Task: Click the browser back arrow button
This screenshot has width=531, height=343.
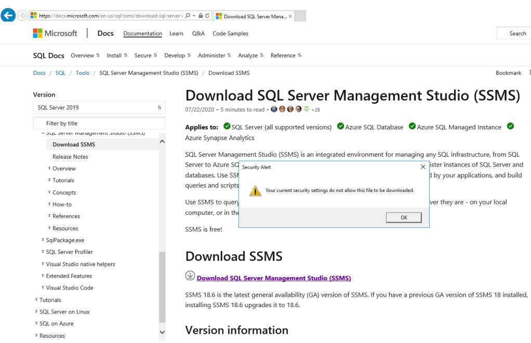Action: click(8, 16)
